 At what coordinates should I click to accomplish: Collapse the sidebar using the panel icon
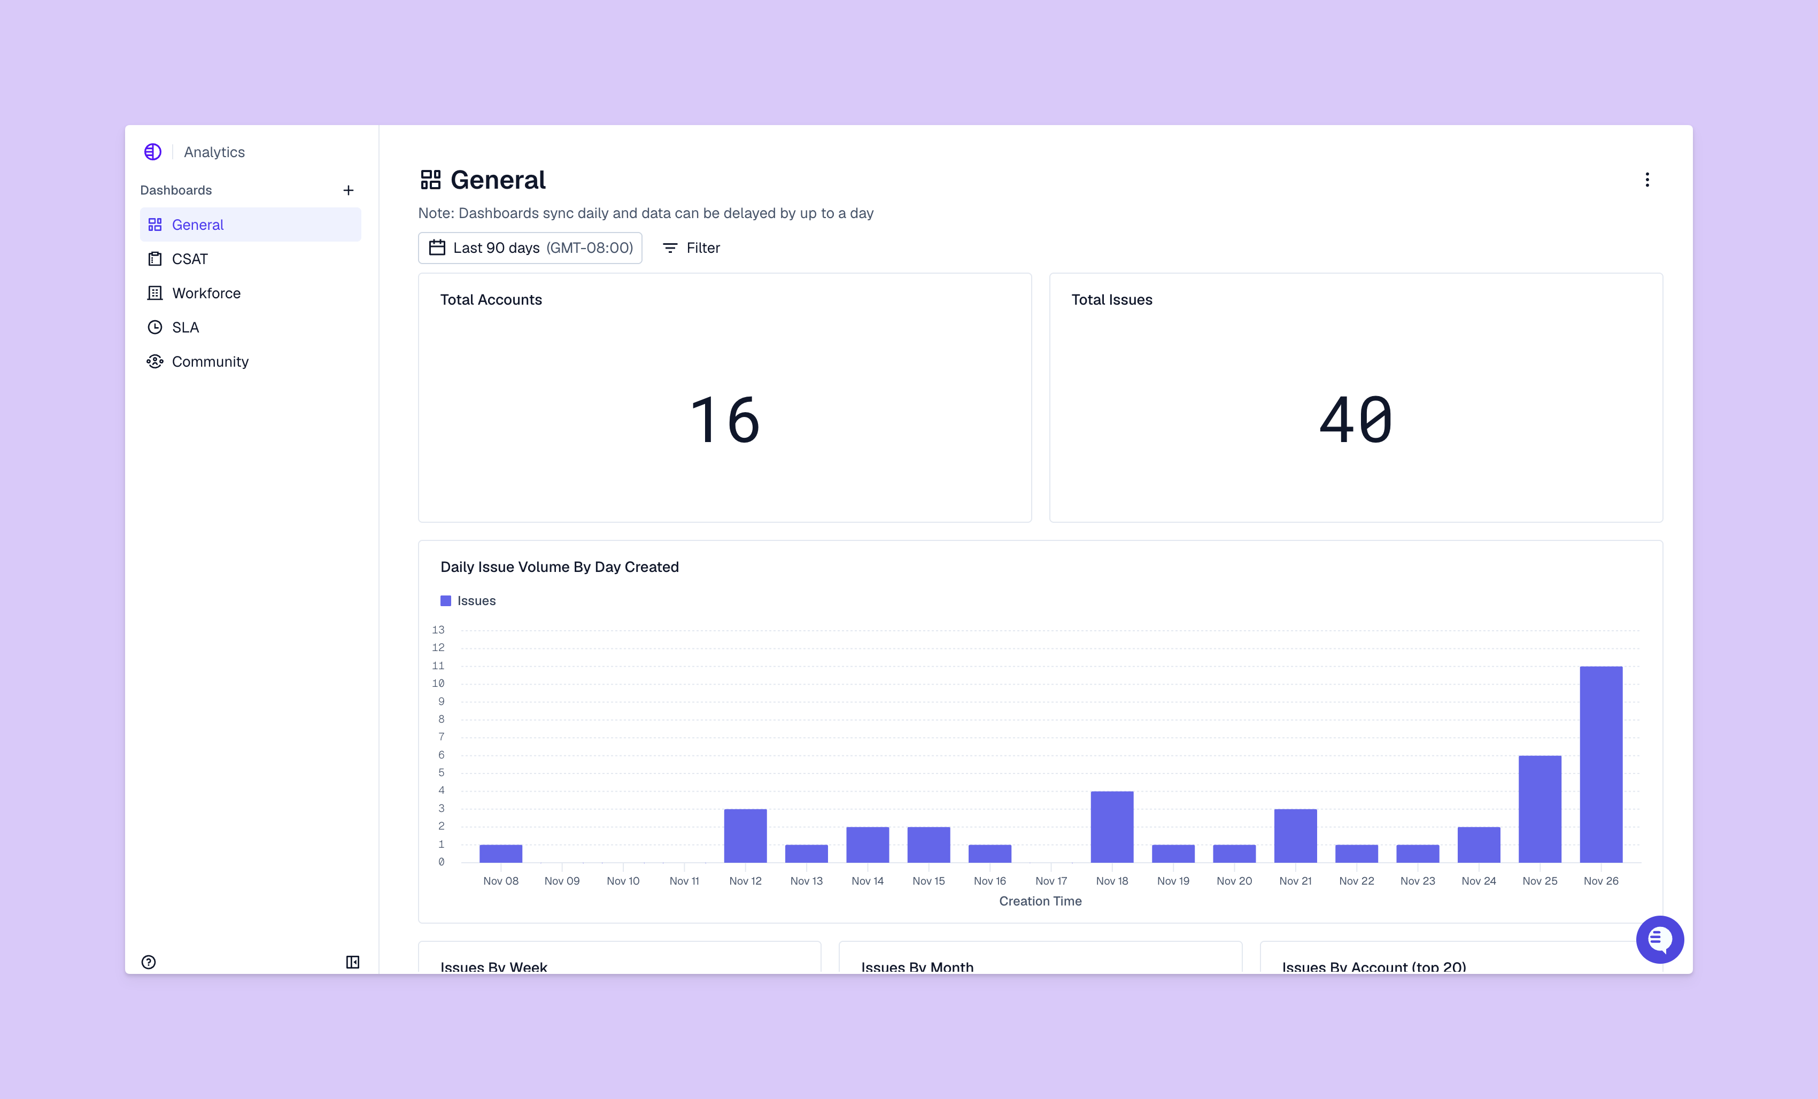[352, 962]
